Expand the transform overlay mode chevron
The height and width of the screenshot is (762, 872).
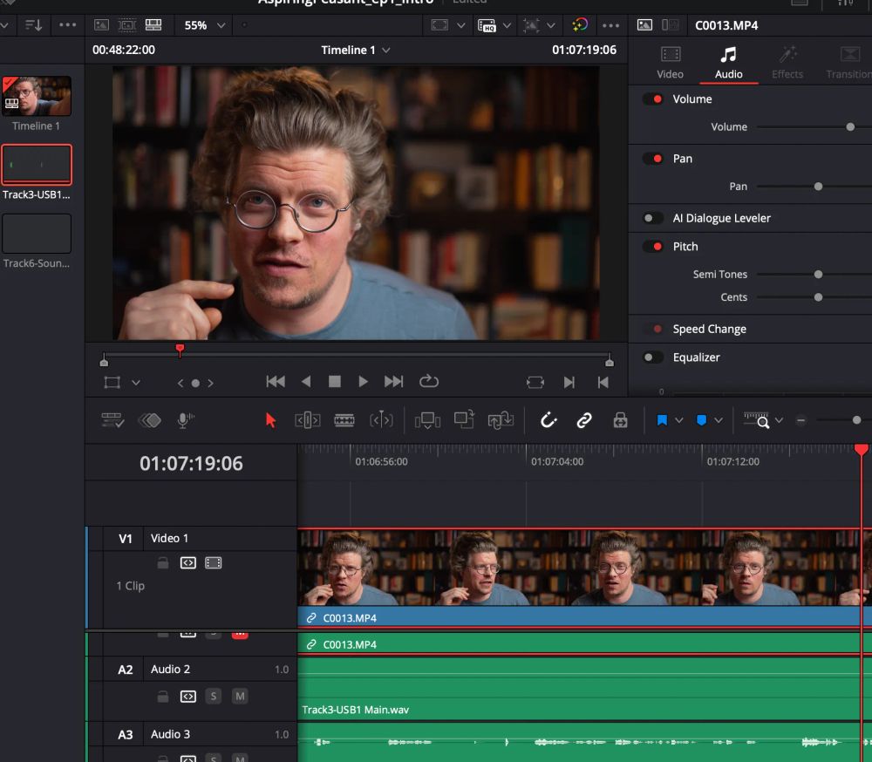[x=136, y=383]
